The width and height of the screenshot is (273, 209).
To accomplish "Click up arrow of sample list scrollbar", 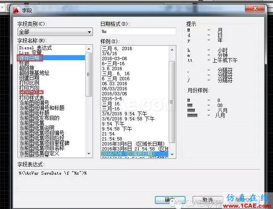I will point(172,50).
